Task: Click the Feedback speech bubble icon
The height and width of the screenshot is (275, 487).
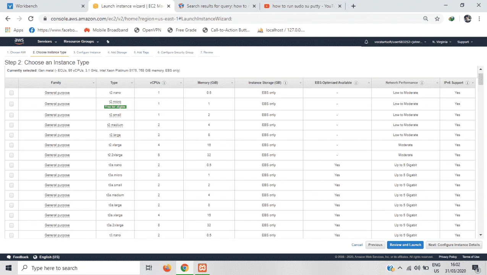Action: pyautogui.click(x=9, y=257)
